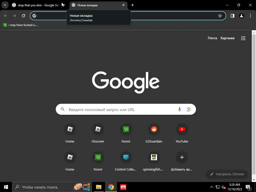Go forward using the forward arrow
256x192 pixels.
click(x=14, y=16)
